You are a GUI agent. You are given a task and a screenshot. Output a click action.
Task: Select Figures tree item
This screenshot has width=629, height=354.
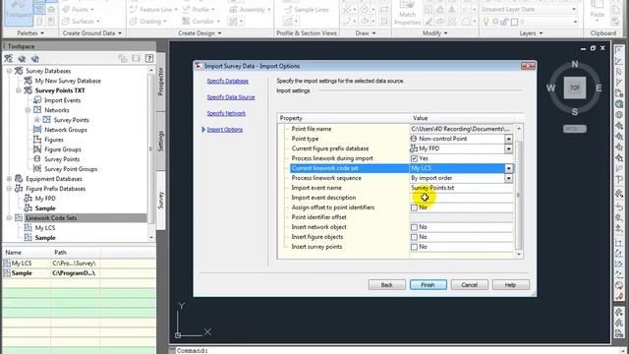coord(54,140)
